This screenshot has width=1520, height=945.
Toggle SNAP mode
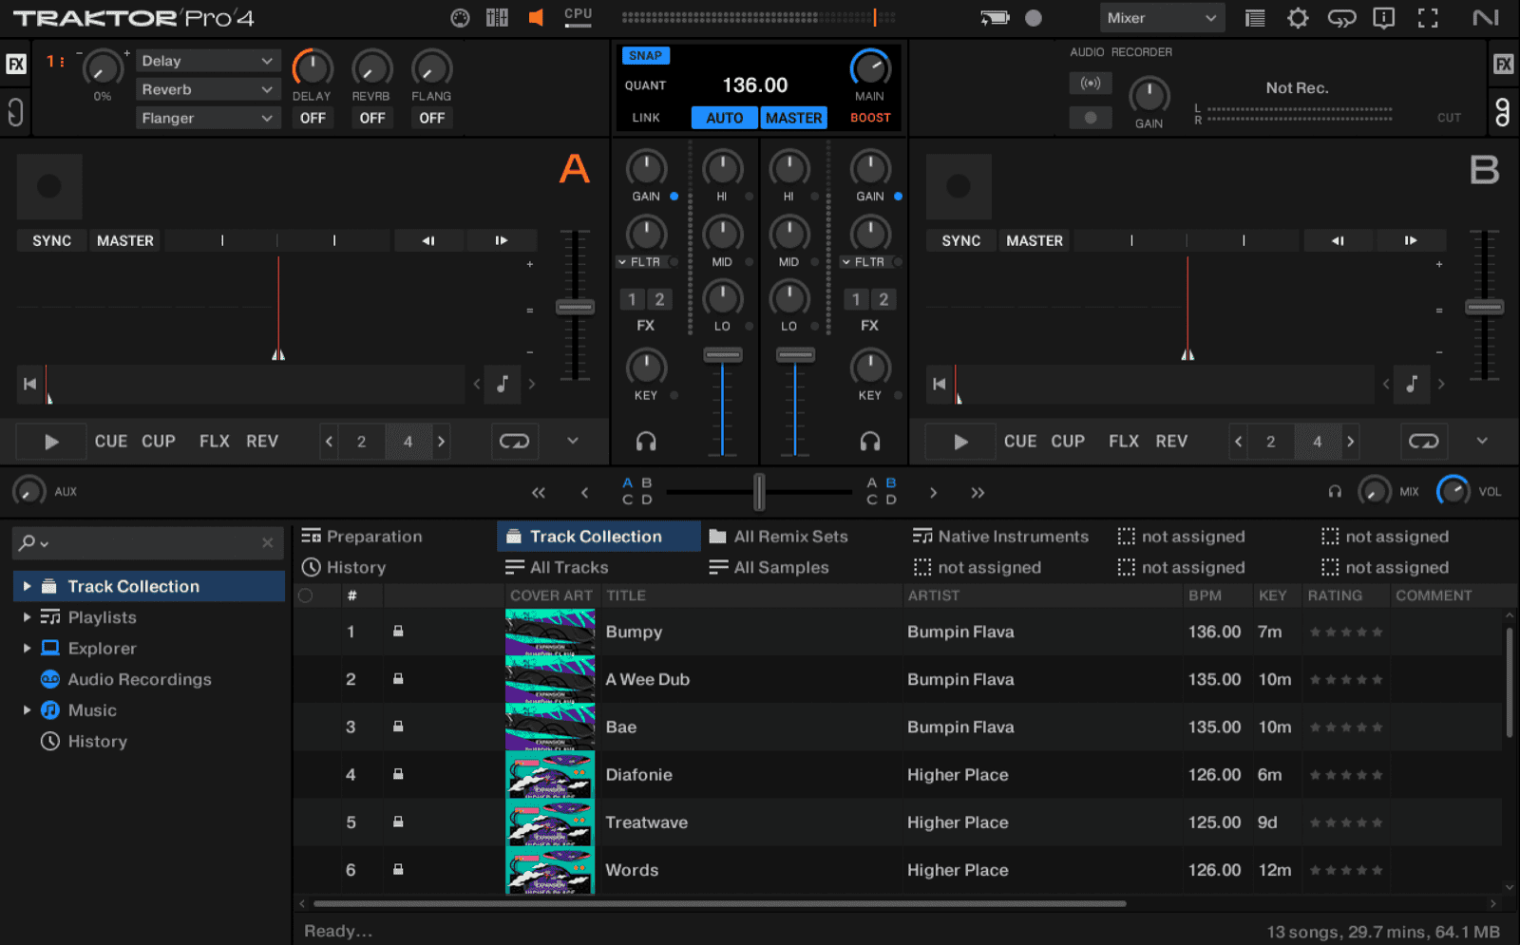pyautogui.click(x=646, y=55)
